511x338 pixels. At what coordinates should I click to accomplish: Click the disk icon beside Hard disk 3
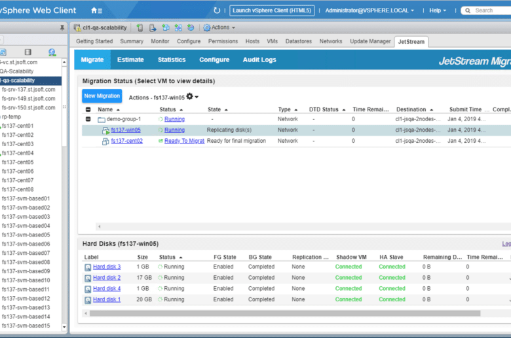[88, 267]
